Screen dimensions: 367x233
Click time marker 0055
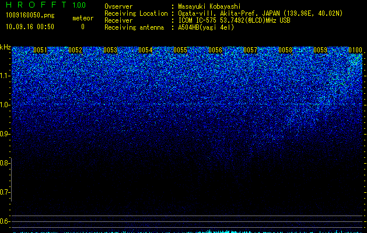[x=180, y=50]
